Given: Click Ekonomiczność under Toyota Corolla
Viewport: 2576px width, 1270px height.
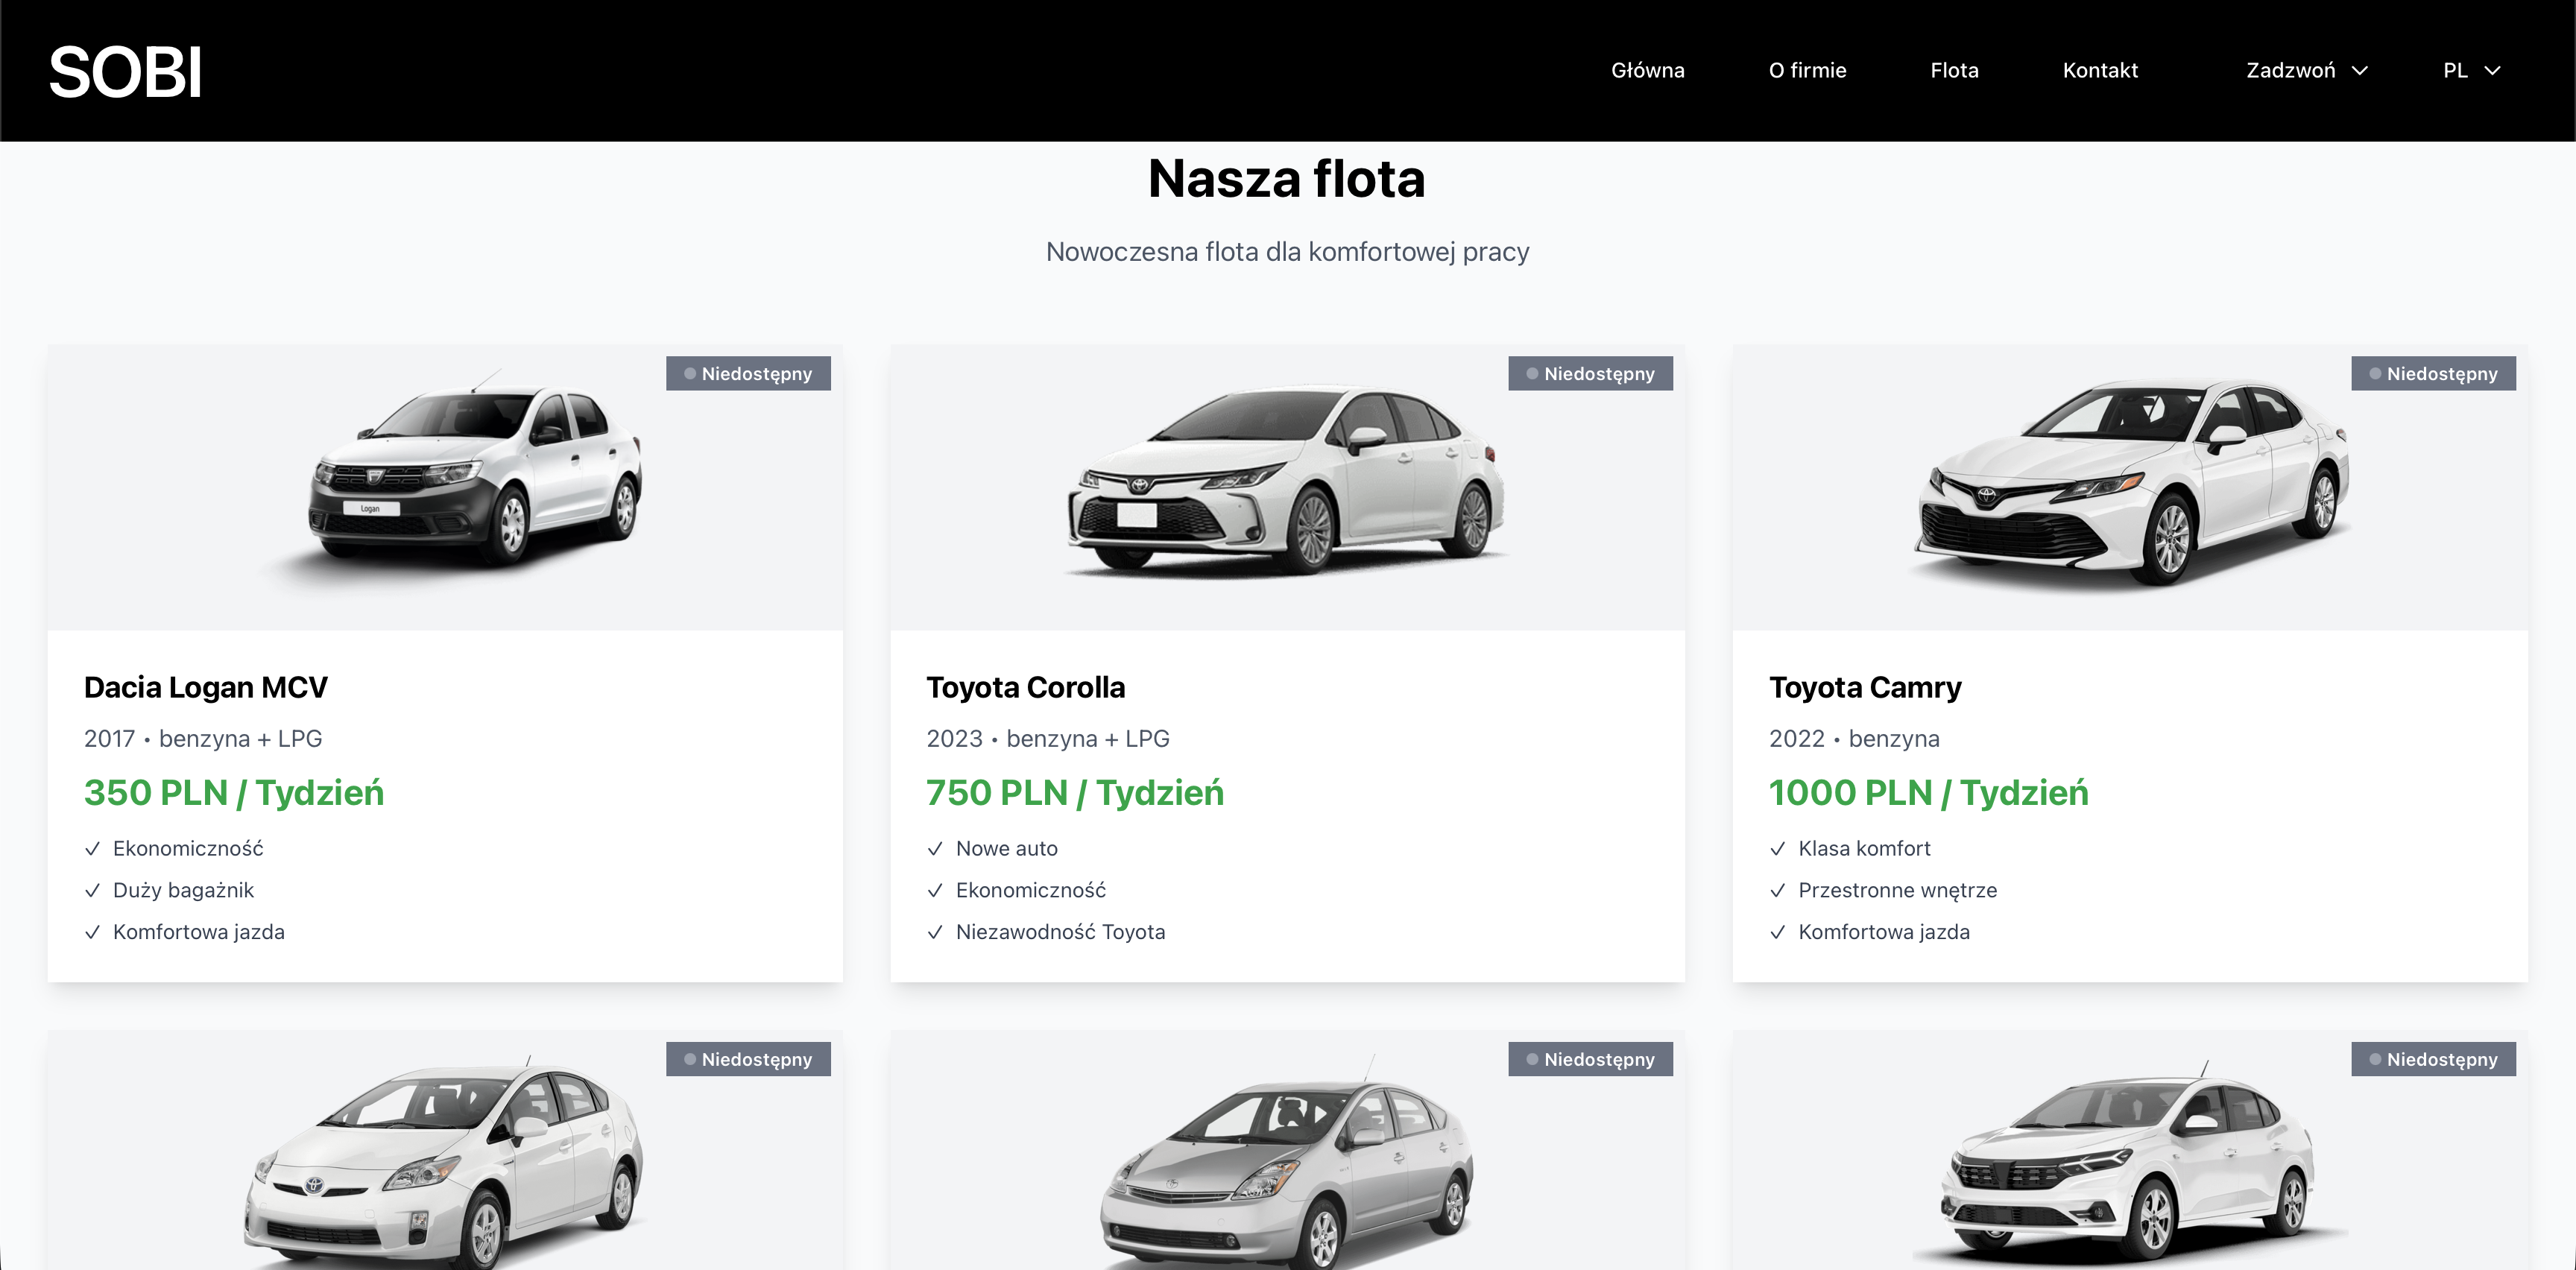Looking at the screenshot, I should [x=1030, y=890].
